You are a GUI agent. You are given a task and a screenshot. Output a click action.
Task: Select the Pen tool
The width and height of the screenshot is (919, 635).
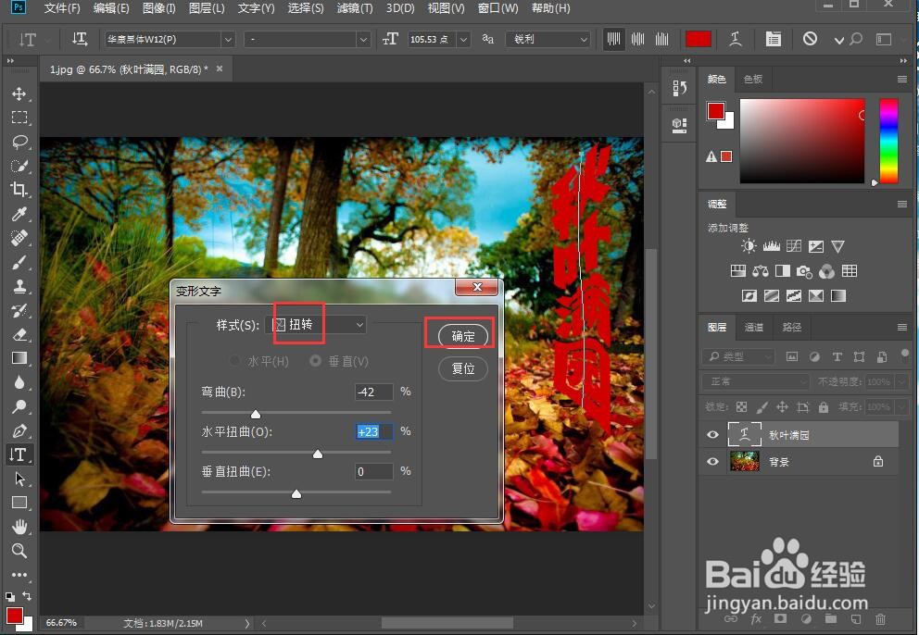[x=19, y=430]
